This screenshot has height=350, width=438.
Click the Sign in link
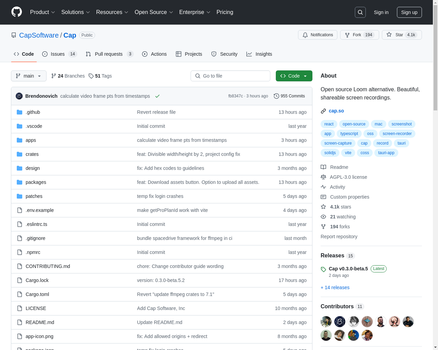point(381,12)
